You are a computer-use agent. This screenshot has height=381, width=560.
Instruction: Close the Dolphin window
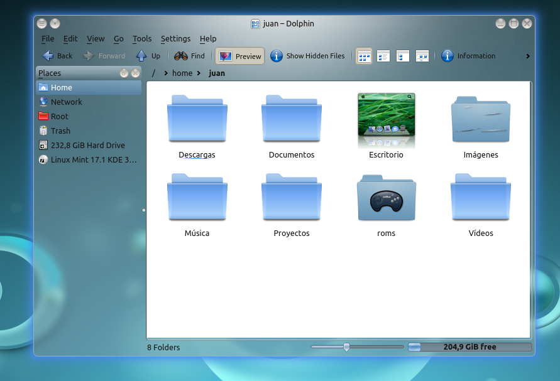pyautogui.click(x=527, y=24)
